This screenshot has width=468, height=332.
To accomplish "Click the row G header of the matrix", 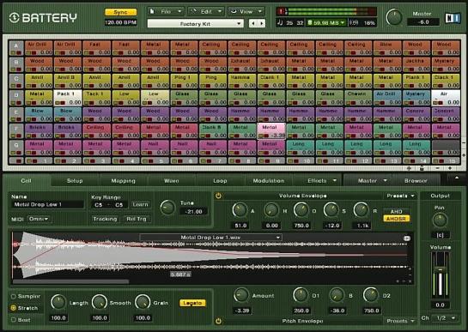I will 16,148.
